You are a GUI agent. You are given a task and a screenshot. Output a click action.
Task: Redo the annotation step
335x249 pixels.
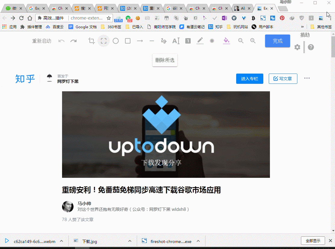click(x=74, y=41)
